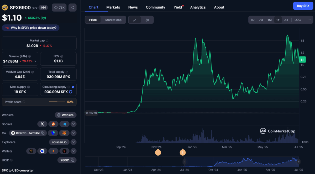Open the share icon button
Screen dimensions: 315x174
tap(72, 8)
